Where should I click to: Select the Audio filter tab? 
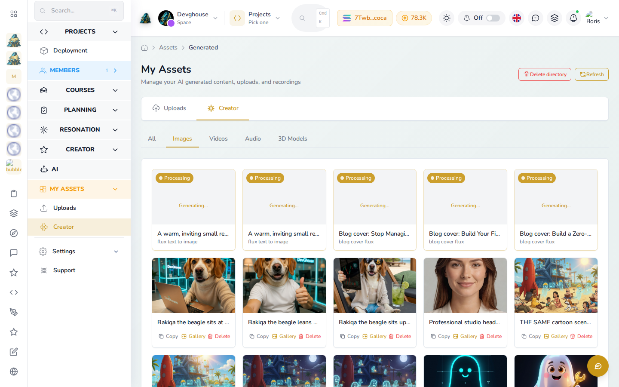pos(253,139)
